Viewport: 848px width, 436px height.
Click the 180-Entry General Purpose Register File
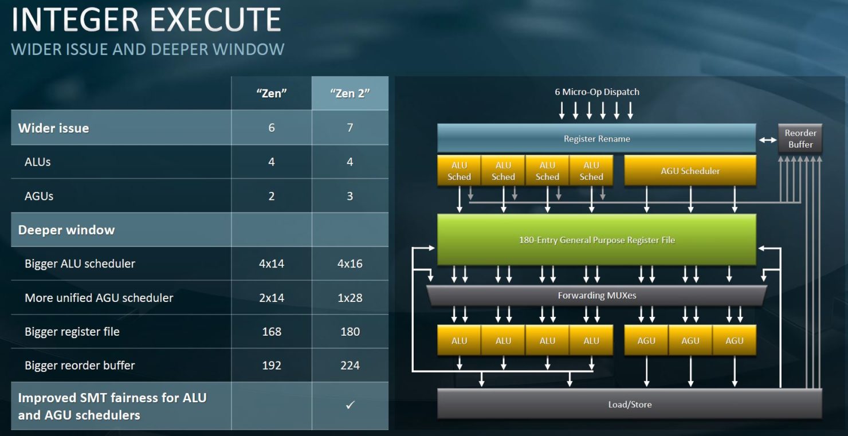(596, 240)
